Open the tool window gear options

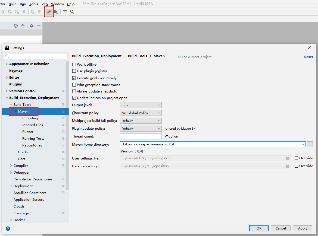pos(32,26)
